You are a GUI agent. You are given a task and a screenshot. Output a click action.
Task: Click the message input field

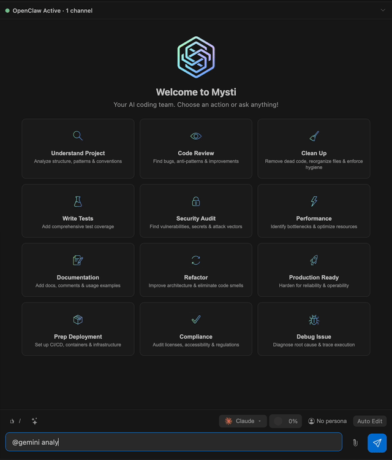174,442
